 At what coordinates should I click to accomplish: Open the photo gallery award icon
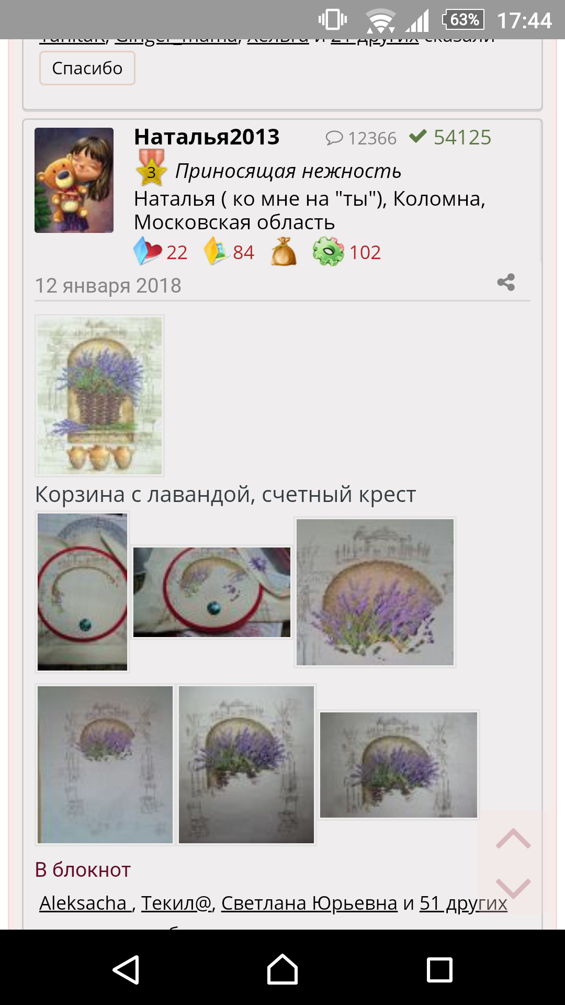pos(217,251)
